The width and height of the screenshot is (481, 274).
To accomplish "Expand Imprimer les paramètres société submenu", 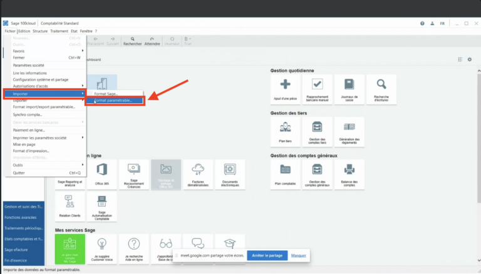I will [45, 138].
